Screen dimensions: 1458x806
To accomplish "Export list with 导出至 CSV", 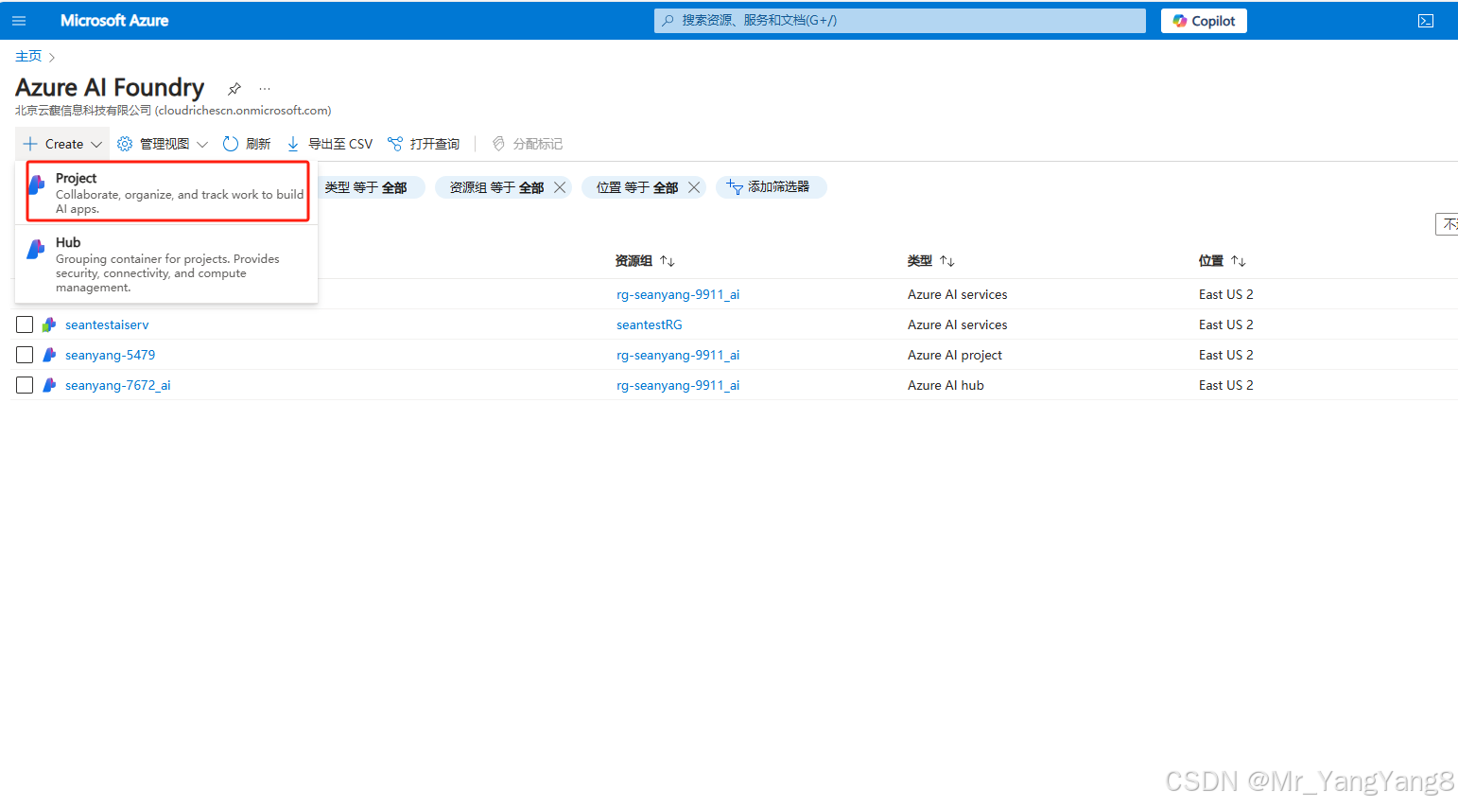I will click(x=330, y=144).
